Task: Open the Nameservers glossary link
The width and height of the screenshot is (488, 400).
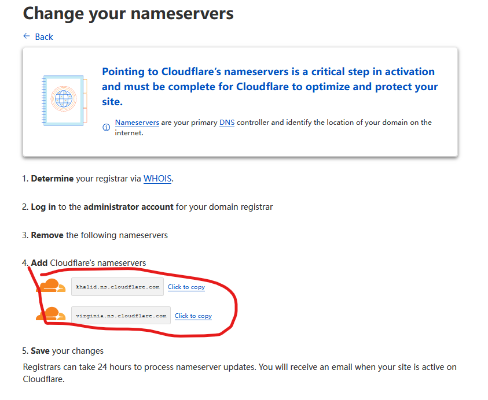Action: click(137, 123)
